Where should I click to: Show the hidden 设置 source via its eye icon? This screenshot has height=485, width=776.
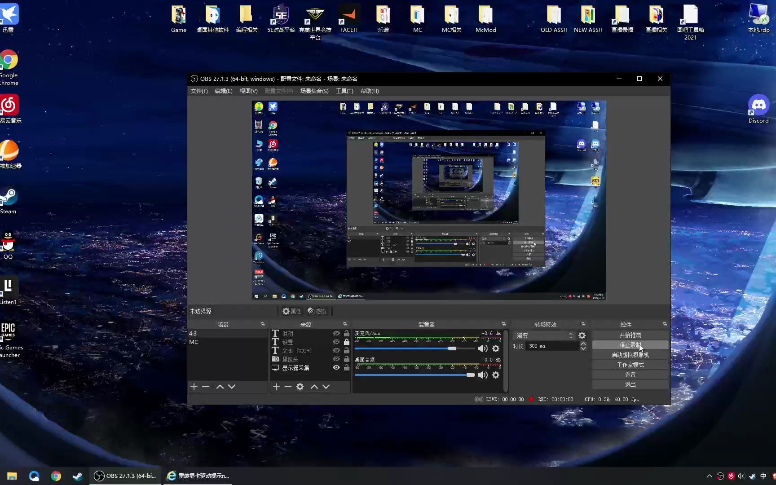[x=336, y=342]
